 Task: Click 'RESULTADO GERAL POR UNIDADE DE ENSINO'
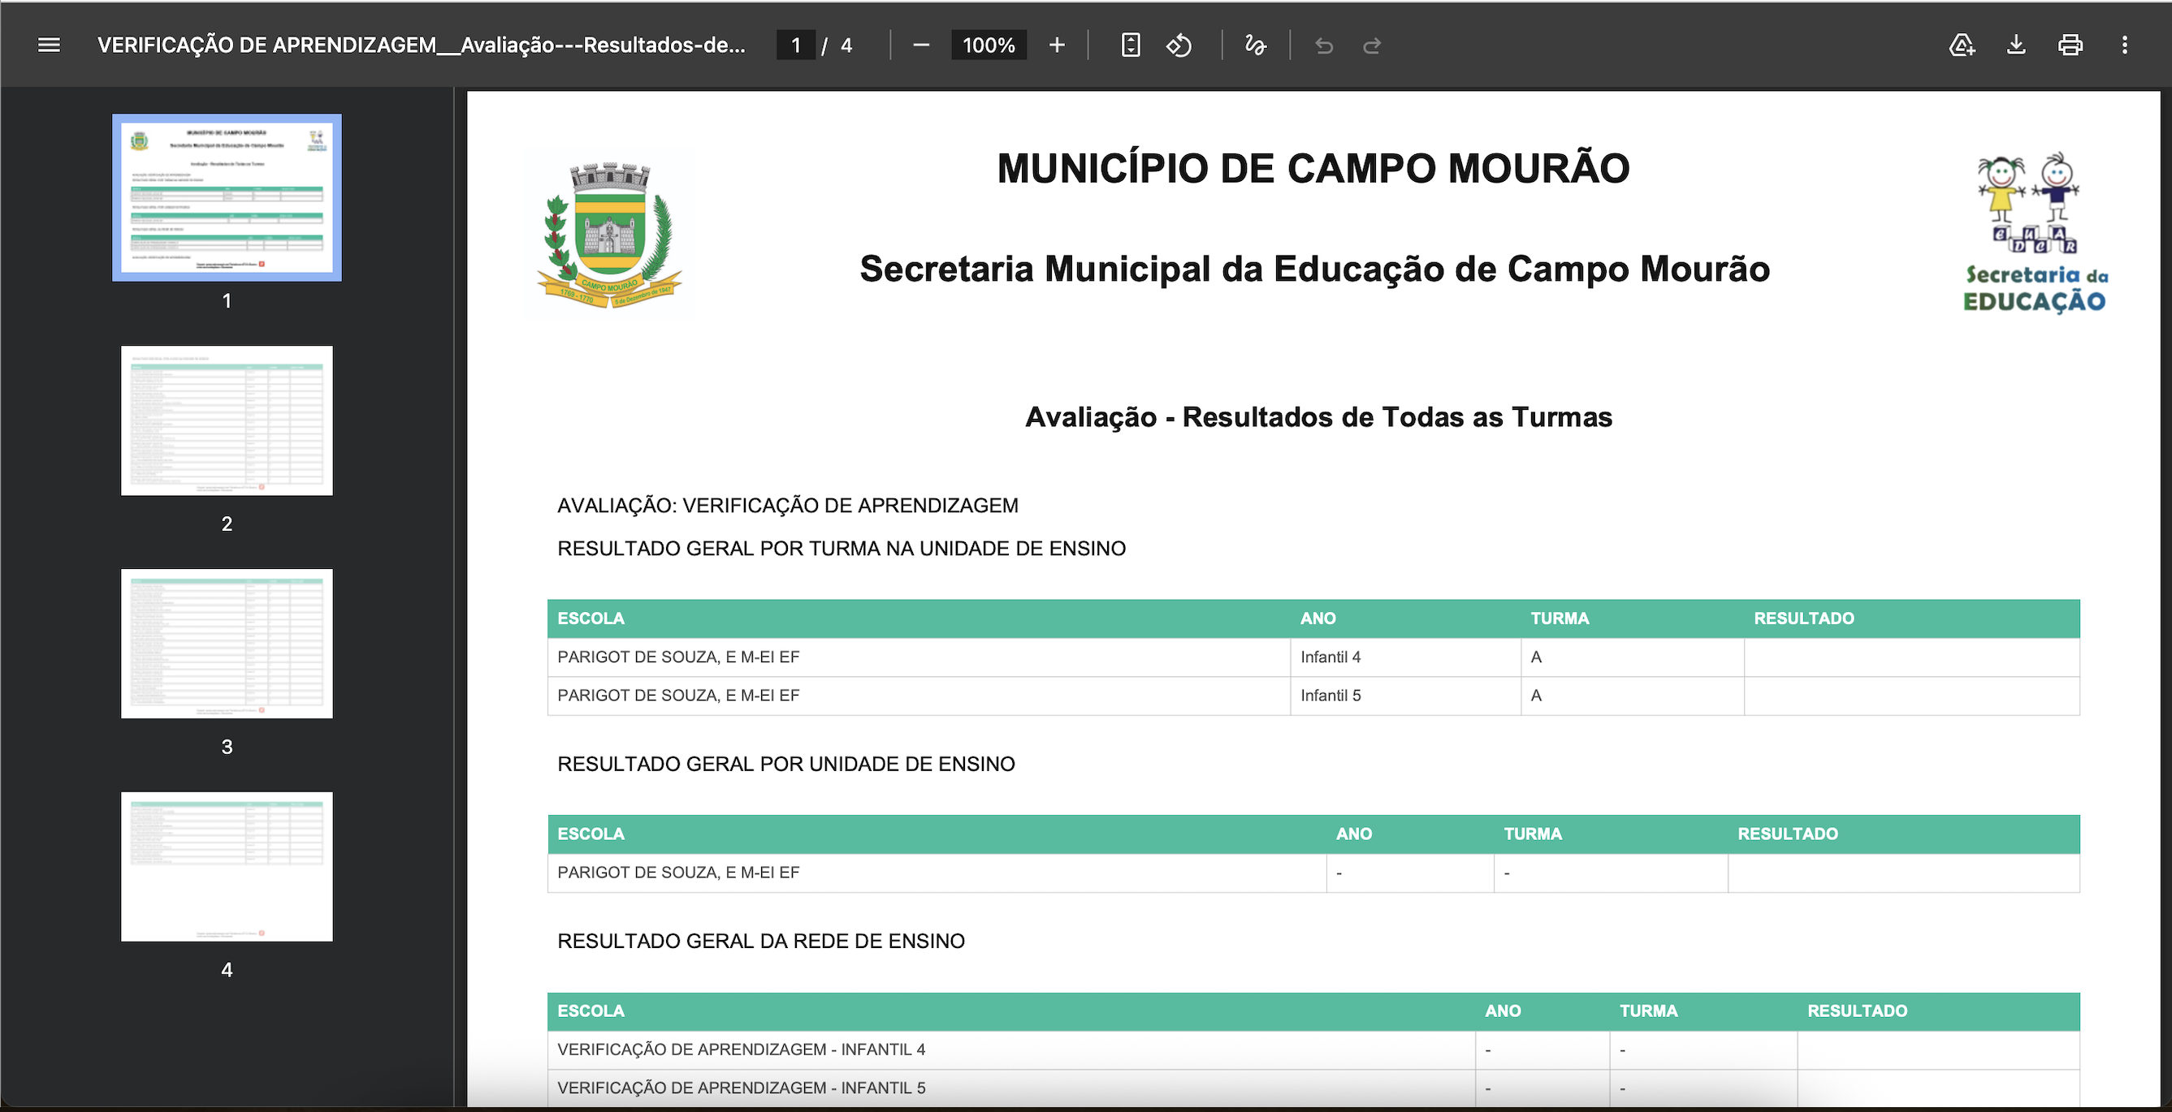785,764
